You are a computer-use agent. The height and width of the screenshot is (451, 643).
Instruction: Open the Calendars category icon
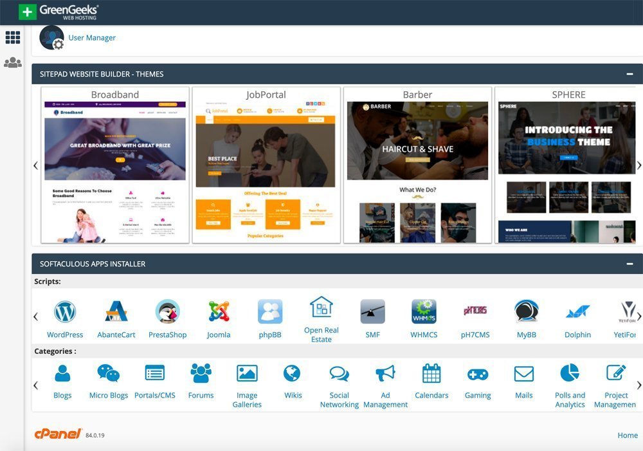(431, 373)
